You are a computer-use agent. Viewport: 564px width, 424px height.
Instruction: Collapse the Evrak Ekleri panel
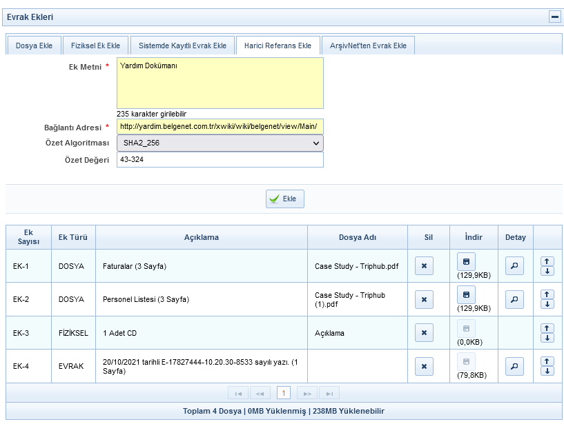554,17
